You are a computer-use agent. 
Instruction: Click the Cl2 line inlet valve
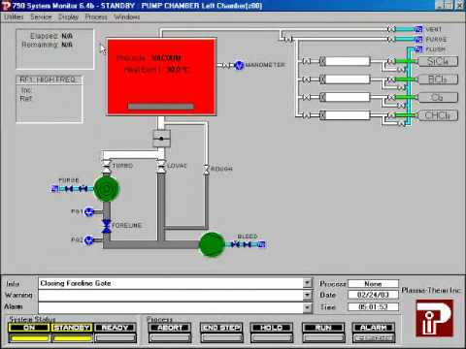click(306, 97)
